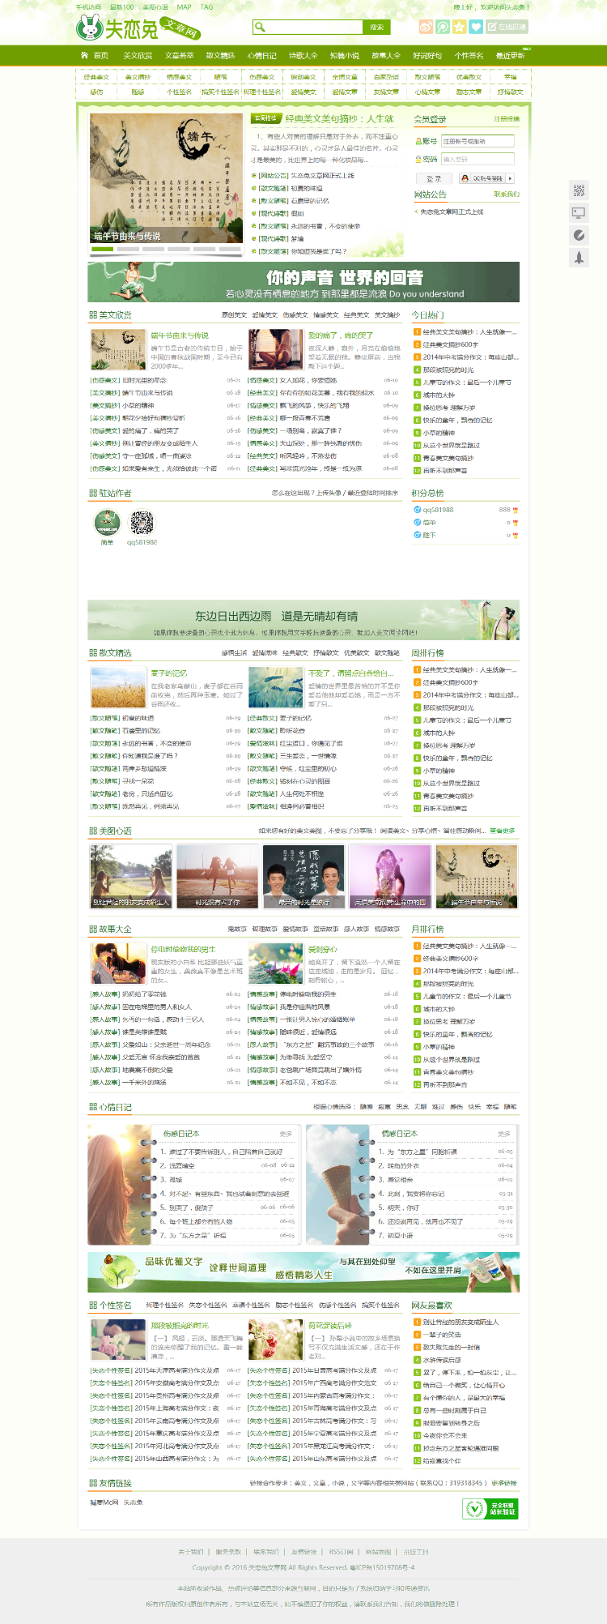Click the home icon beside 首页
The width and height of the screenshot is (607, 1624).
84,55
